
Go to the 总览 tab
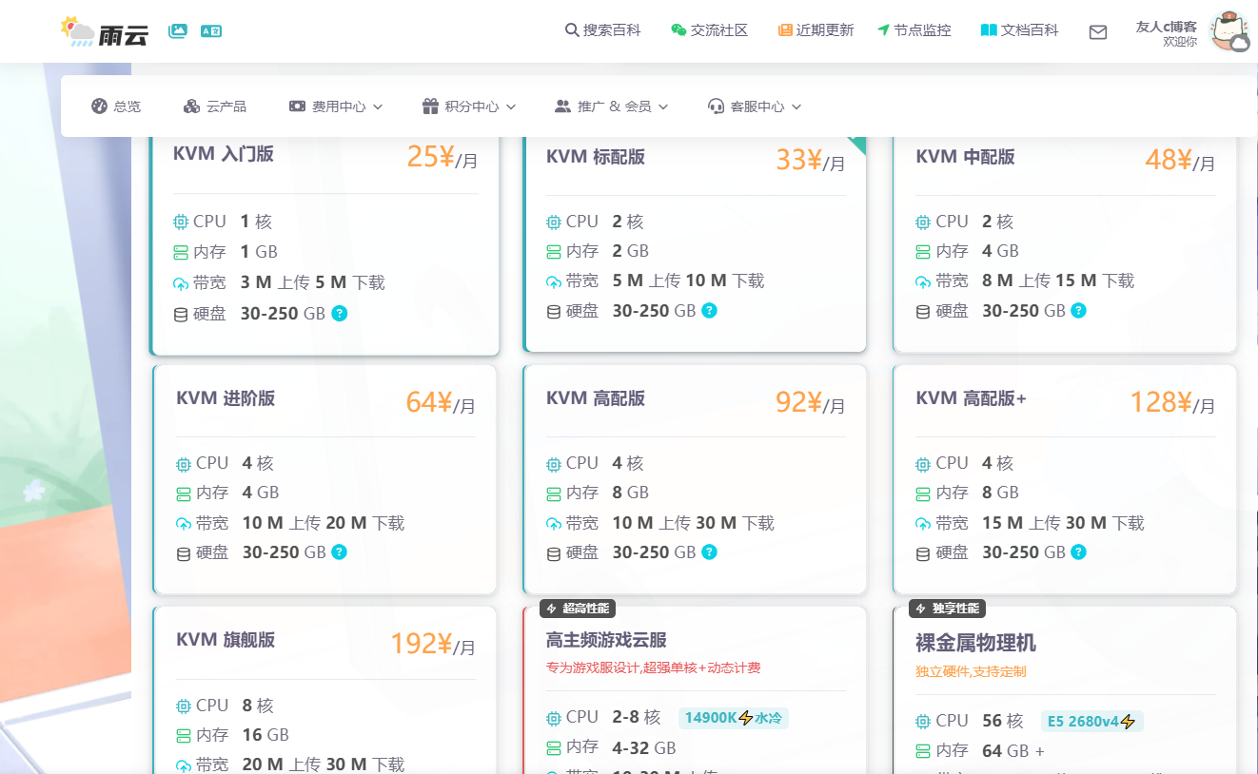coord(116,106)
